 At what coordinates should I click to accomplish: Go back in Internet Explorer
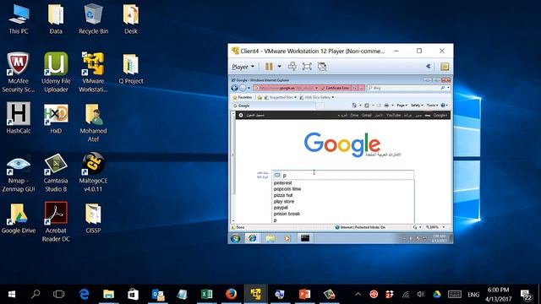tap(235, 88)
